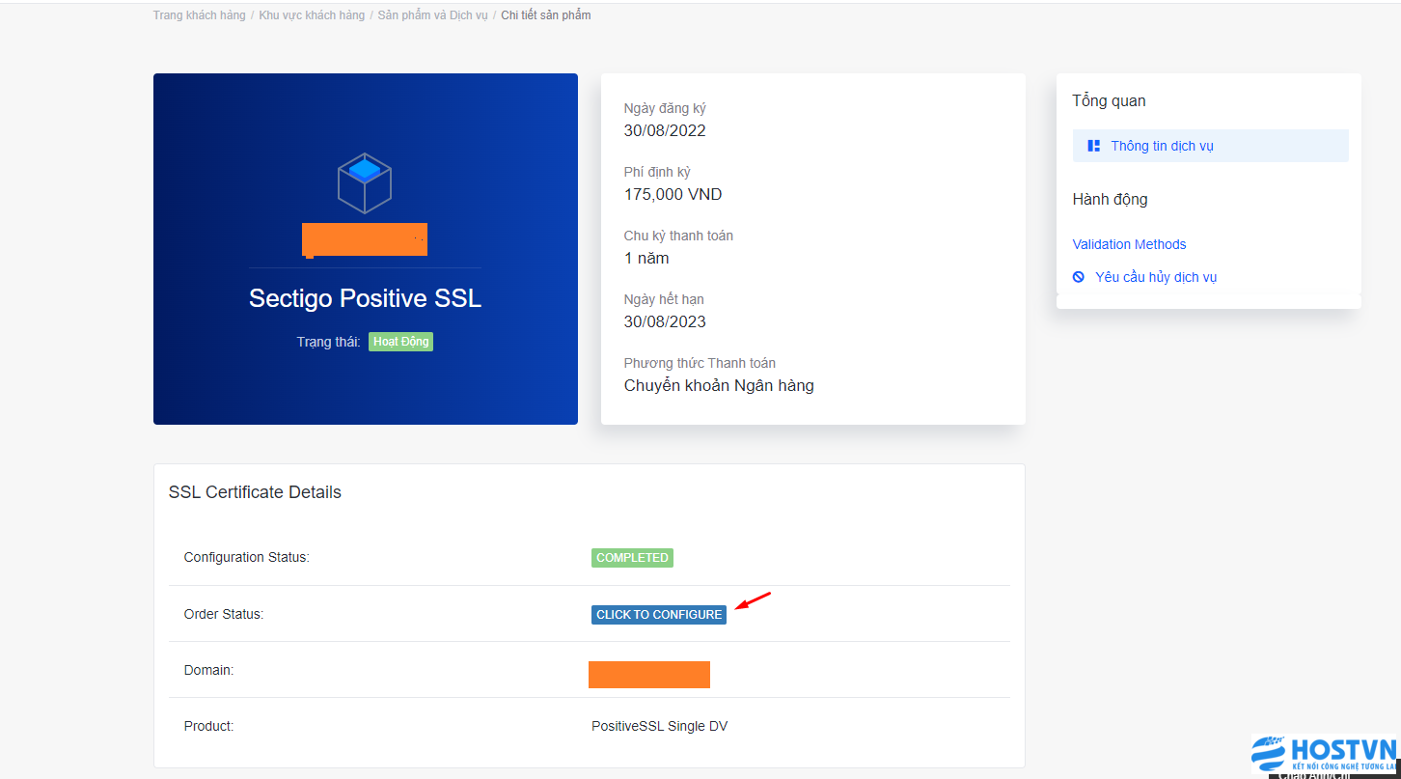Click the SSL Certificate Details heading

[255, 492]
